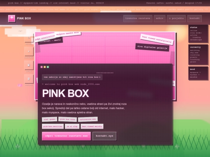210x157 pixels.
Task: Select the no ai slop tag
Action: tap(72, 126)
